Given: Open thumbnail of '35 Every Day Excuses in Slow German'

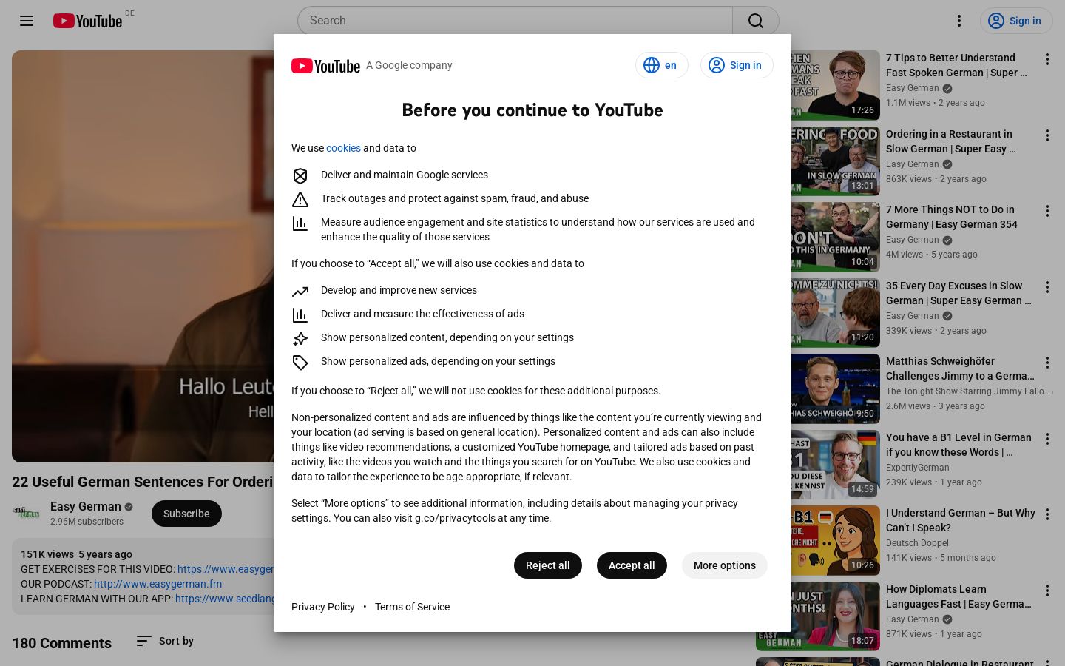Looking at the screenshot, I should click(x=836, y=312).
